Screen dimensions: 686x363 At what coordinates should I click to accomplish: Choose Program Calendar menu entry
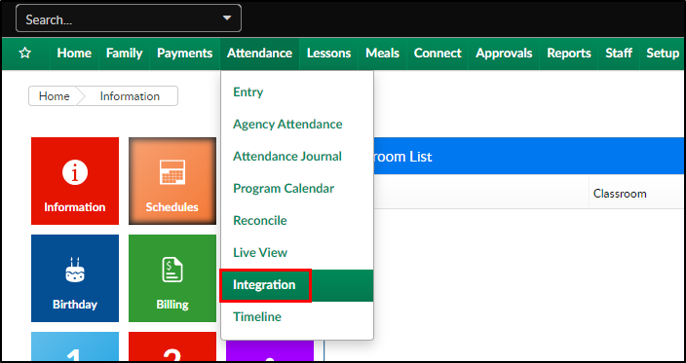297,188
